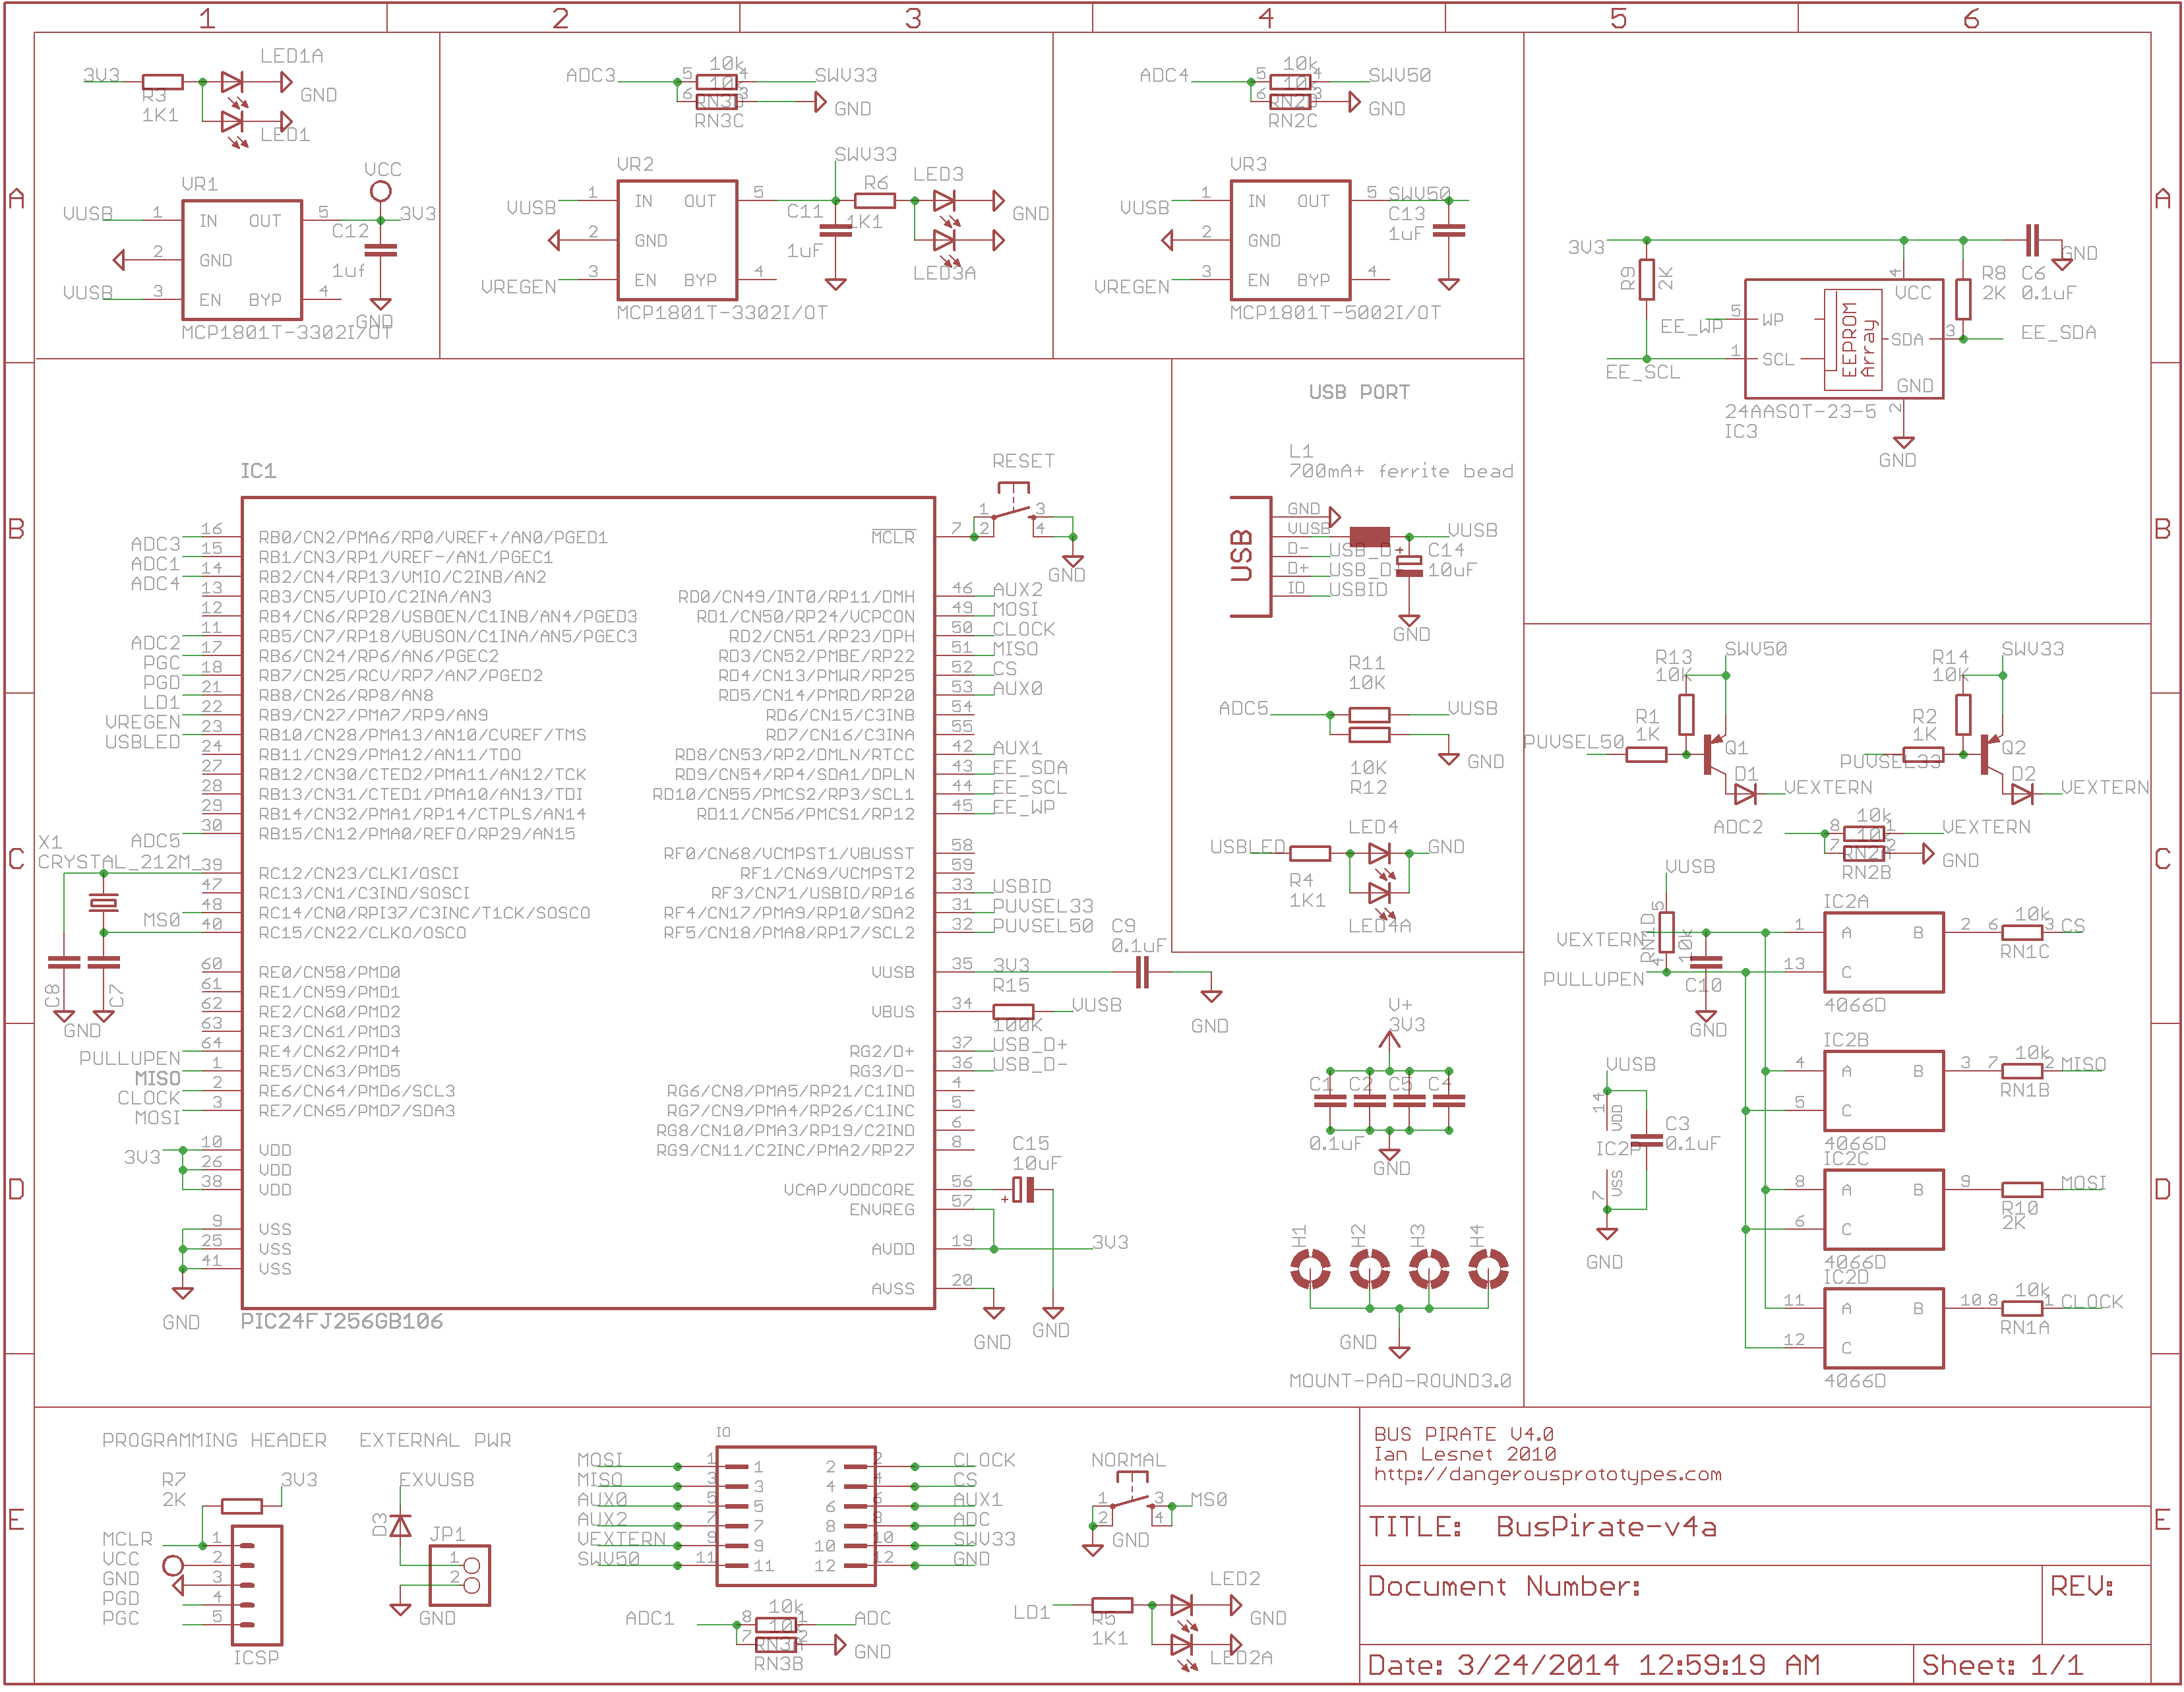The height and width of the screenshot is (1692, 2184).
Task: Click the 'PROGRAMMING HEADER' label
Action: [x=214, y=1440]
